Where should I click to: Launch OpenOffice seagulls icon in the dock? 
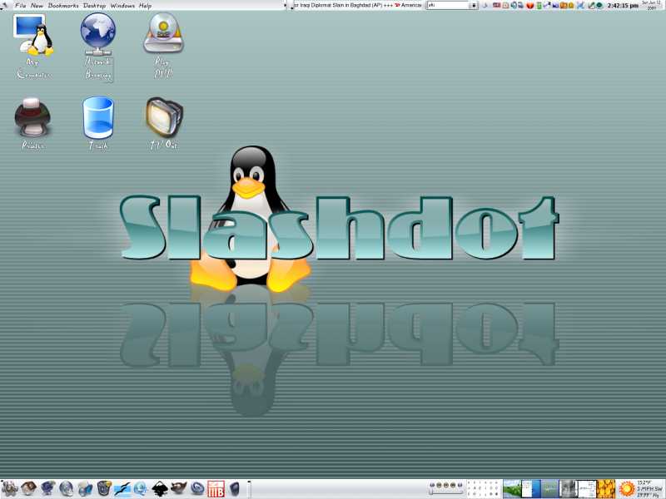click(x=122, y=489)
